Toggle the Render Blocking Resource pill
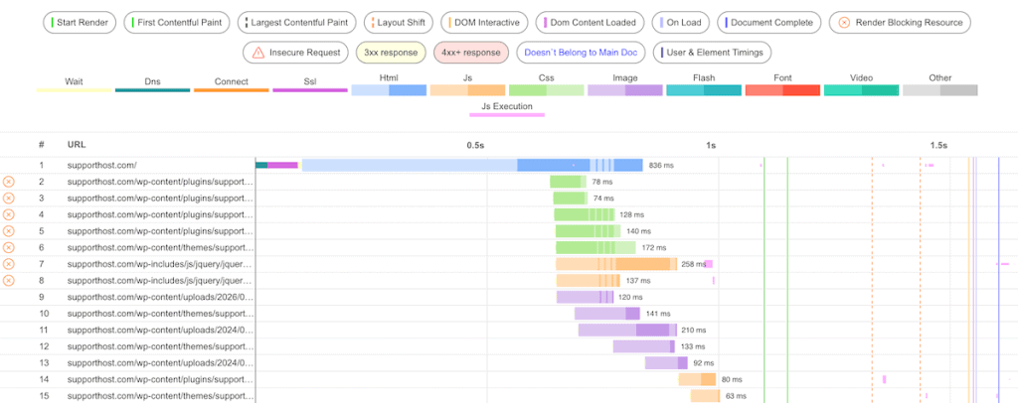Screen dimensions: 1018x403 point(900,23)
